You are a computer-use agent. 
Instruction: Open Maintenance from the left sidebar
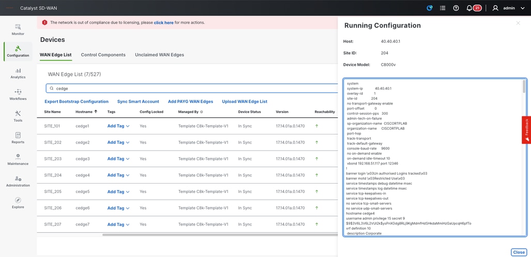(x=18, y=159)
